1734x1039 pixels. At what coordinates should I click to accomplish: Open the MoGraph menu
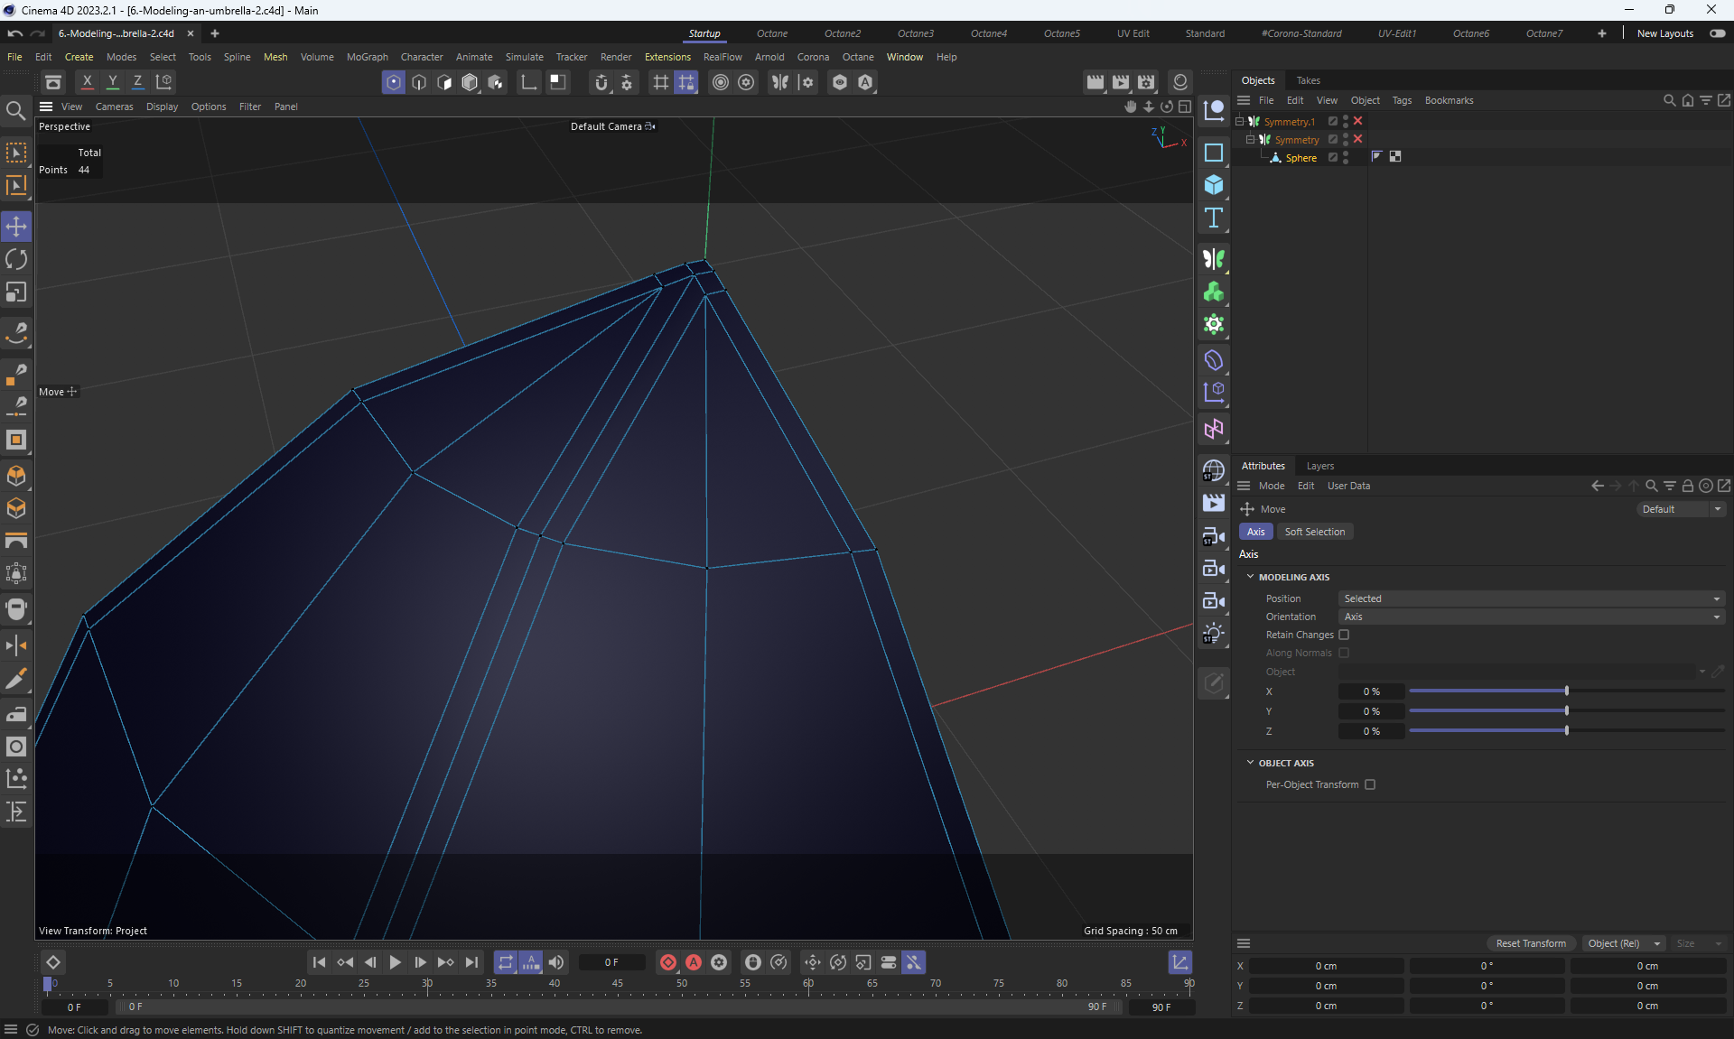[367, 57]
